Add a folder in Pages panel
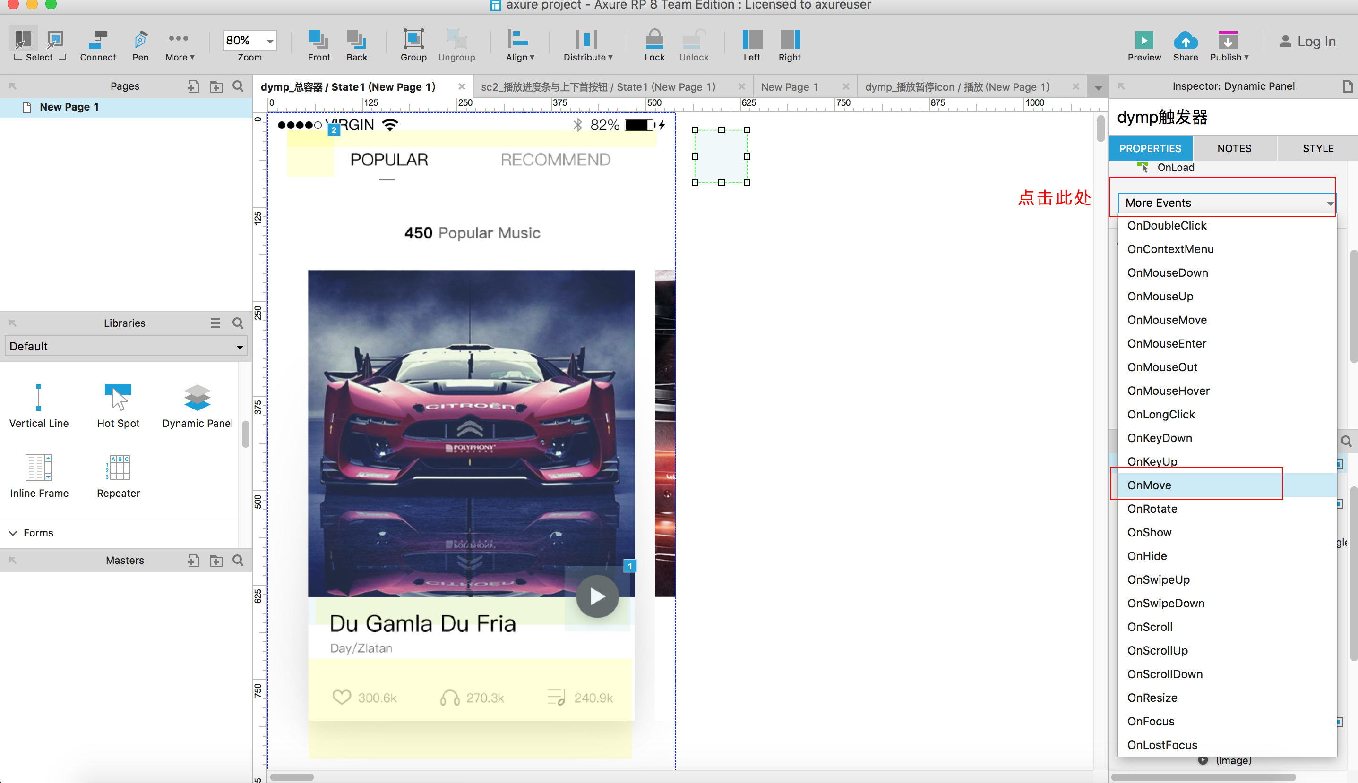 (x=216, y=86)
